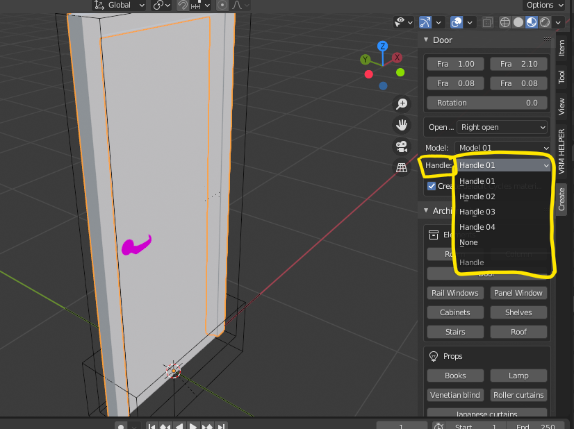
Task: Open the Right open dropdown
Action: (x=502, y=127)
